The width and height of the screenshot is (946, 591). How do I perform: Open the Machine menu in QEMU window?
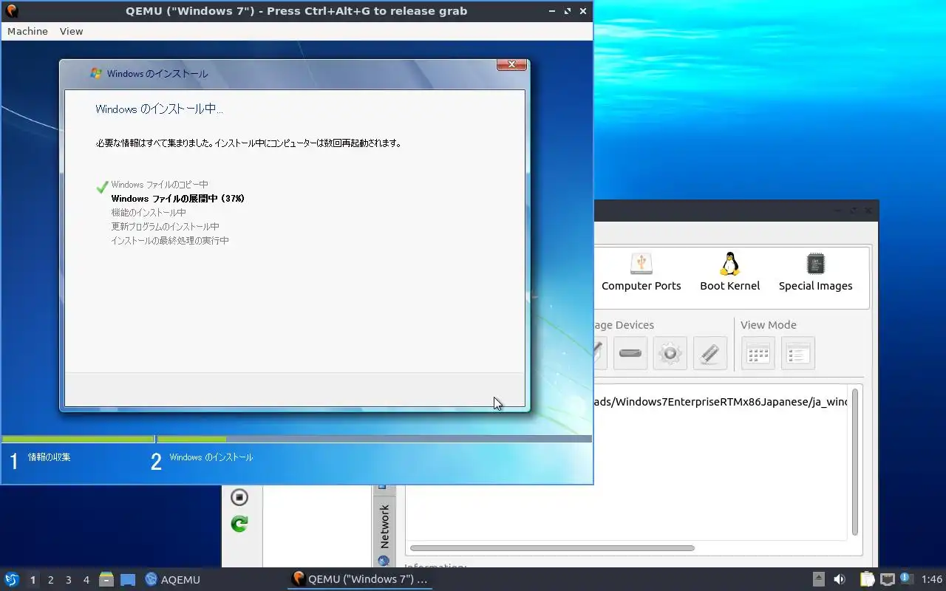point(27,31)
